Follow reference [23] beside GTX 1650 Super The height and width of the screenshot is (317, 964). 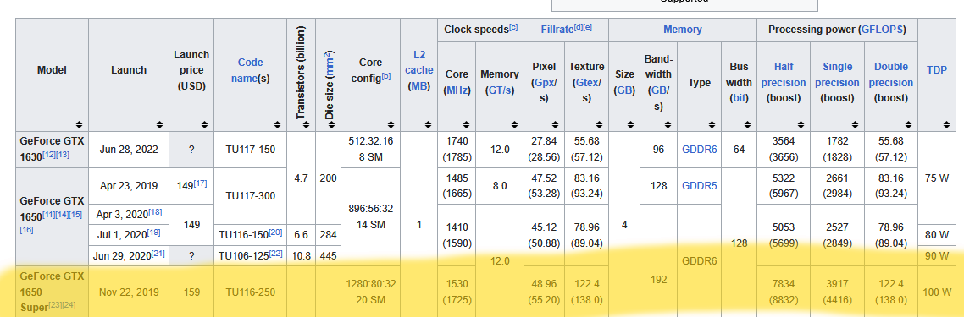click(x=55, y=304)
